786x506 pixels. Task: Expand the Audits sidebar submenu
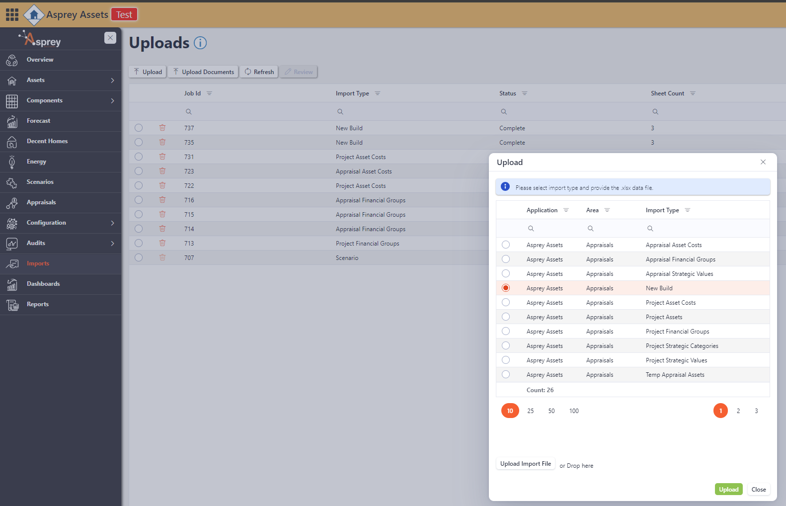112,243
